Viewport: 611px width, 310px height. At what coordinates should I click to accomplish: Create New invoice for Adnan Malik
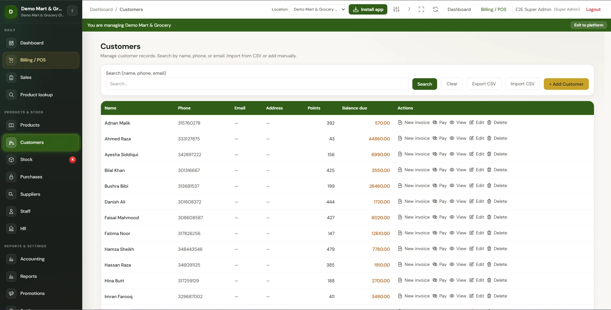(x=414, y=122)
